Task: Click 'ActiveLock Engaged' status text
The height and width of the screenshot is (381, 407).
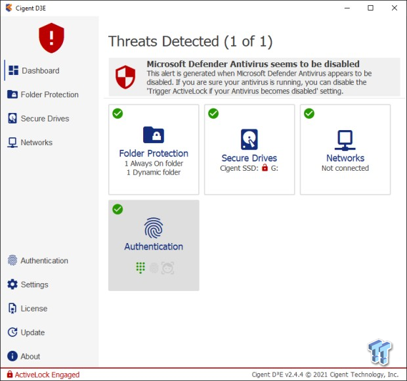Action: (47, 374)
